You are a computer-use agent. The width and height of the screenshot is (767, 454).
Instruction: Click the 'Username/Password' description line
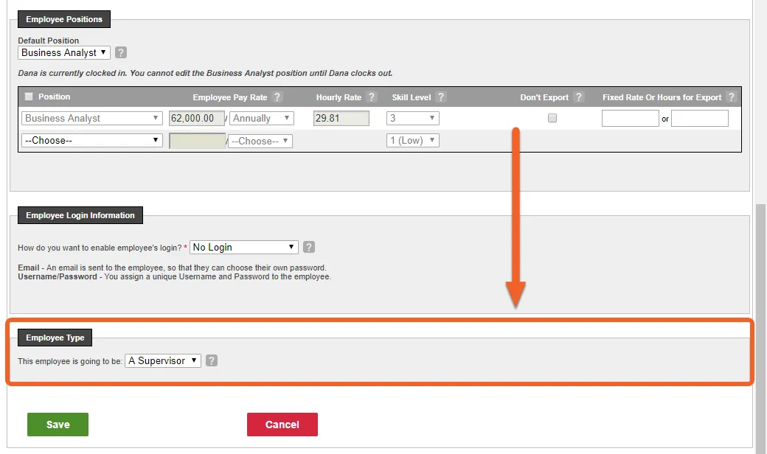(x=175, y=276)
